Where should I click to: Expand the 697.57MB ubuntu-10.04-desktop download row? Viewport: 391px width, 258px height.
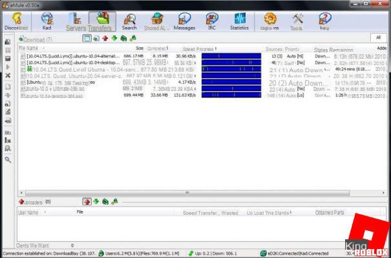click(x=23, y=63)
